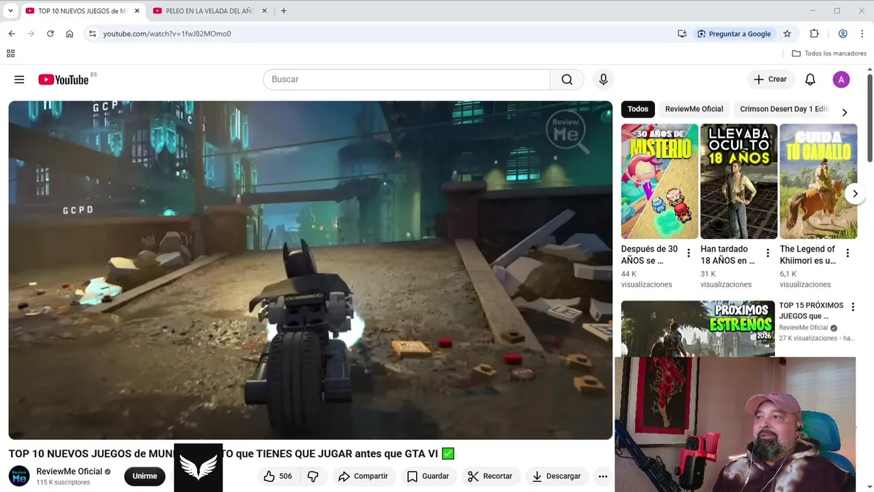The width and height of the screenshot is (874, 492).
Task: Open the Cuida tu caballo short
Action: (818, 181)
